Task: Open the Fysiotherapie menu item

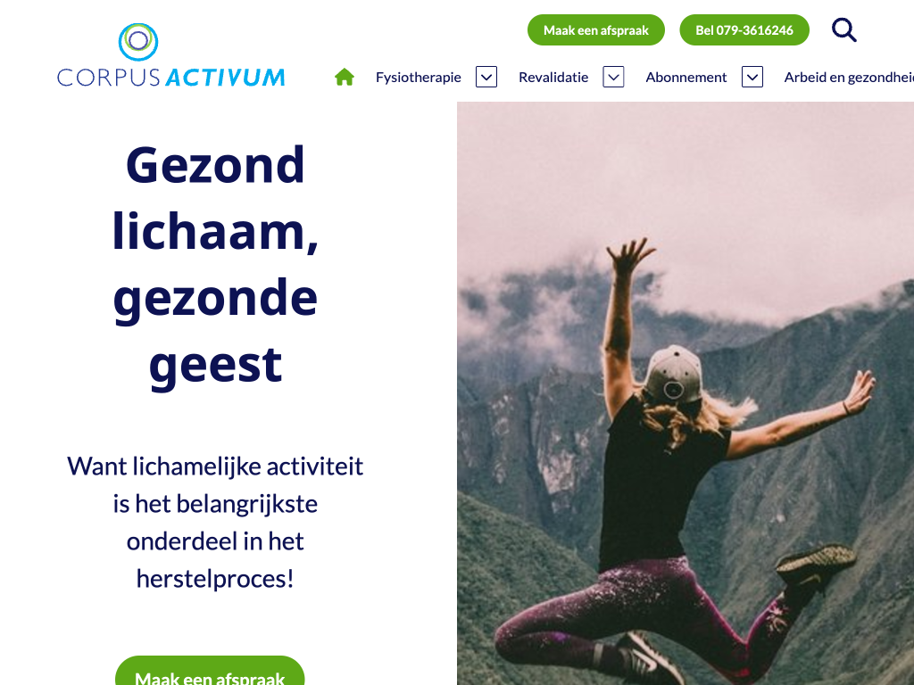Action: pyautogui.click(x=418, y=77)
